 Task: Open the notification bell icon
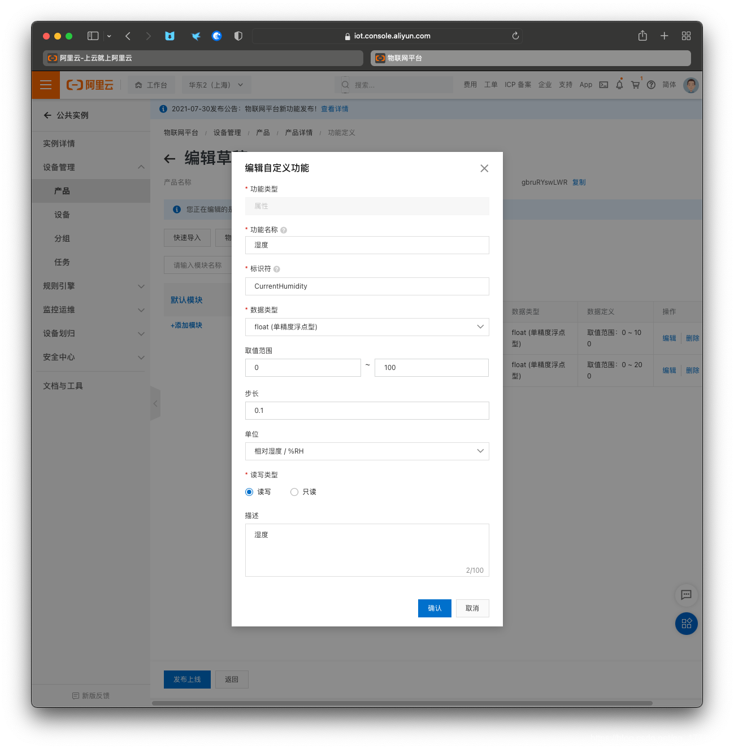619,85
